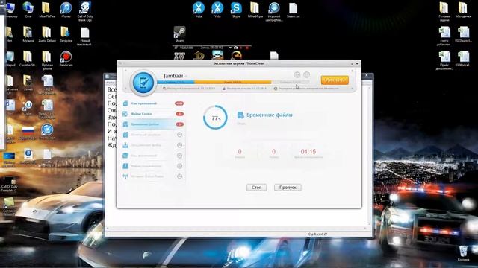Click the orange segment of the storage bar
Screen dimensions: 478x268
pos(232,82)
